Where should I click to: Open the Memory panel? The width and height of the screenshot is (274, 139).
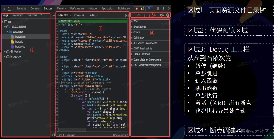coord(61,9)
